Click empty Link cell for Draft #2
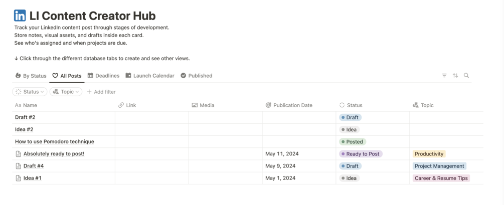Image resolution: width=504 pixels, height=205 pixels. tap(151, 117)
